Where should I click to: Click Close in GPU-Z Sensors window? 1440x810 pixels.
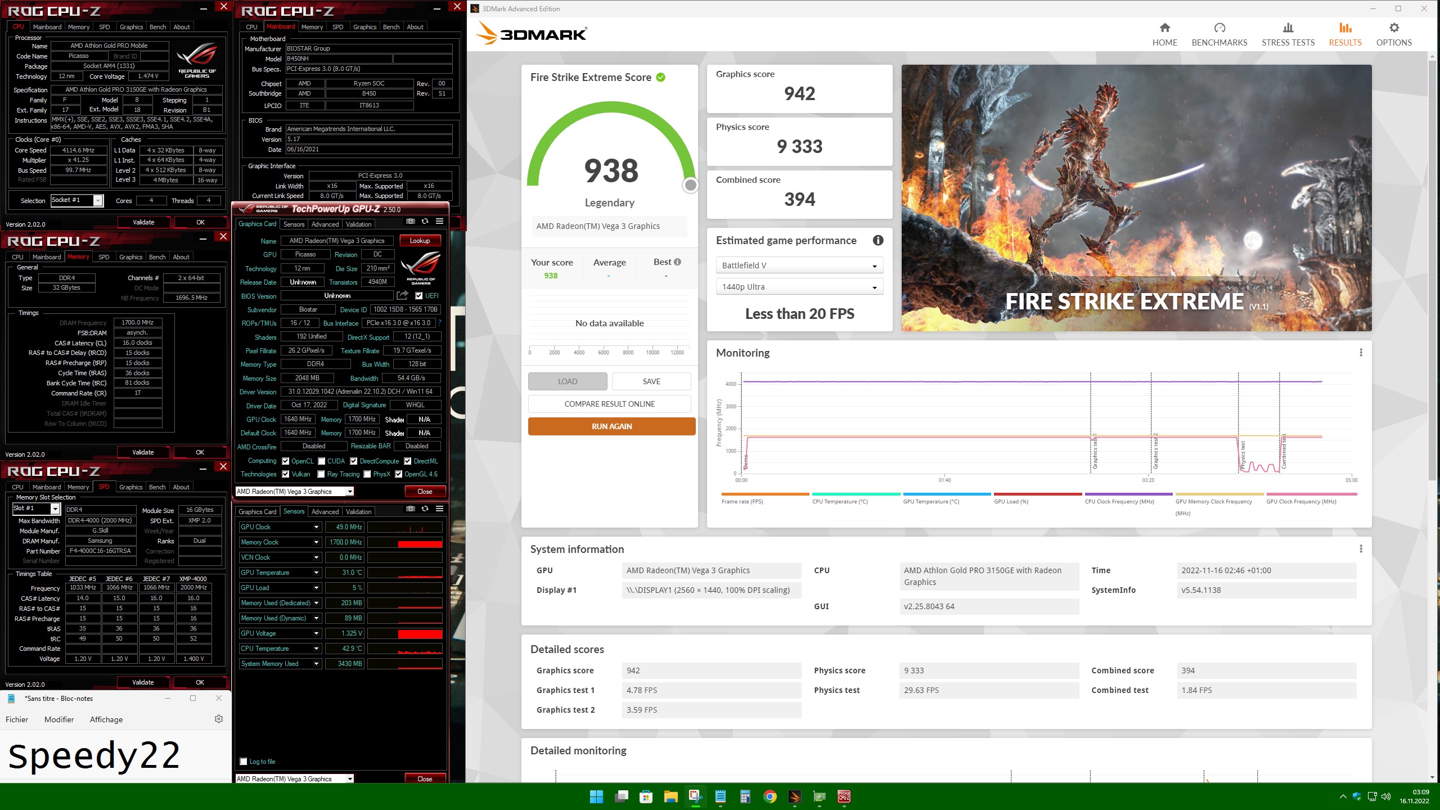click(x=425, y=779)
